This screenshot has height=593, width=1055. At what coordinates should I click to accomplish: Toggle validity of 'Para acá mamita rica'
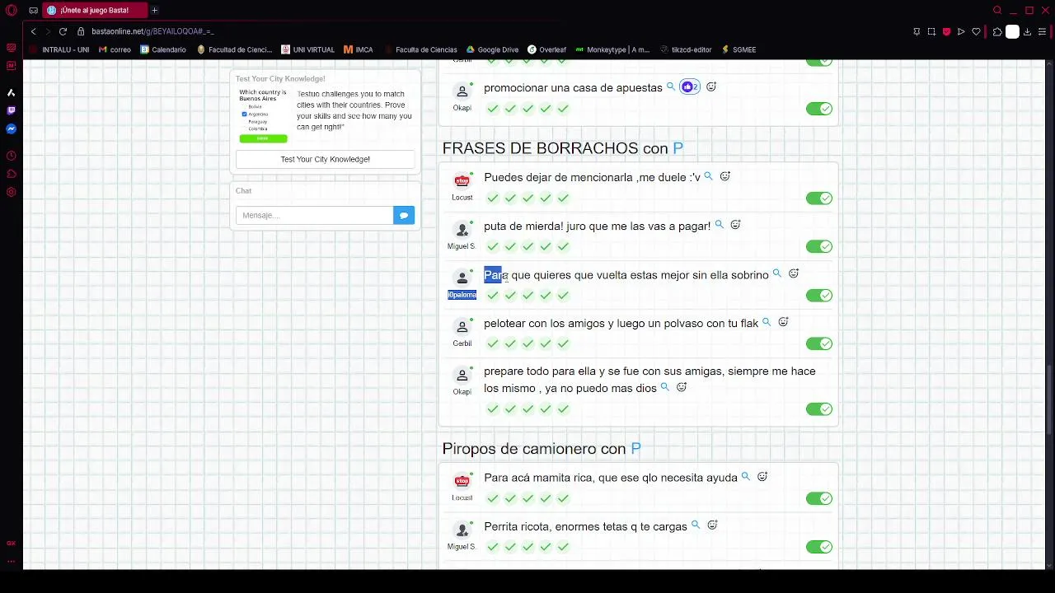(819, 498)
